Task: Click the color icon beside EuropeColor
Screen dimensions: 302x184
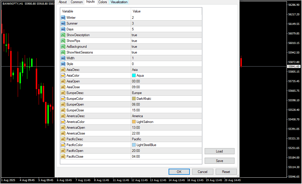Action: 63,99
